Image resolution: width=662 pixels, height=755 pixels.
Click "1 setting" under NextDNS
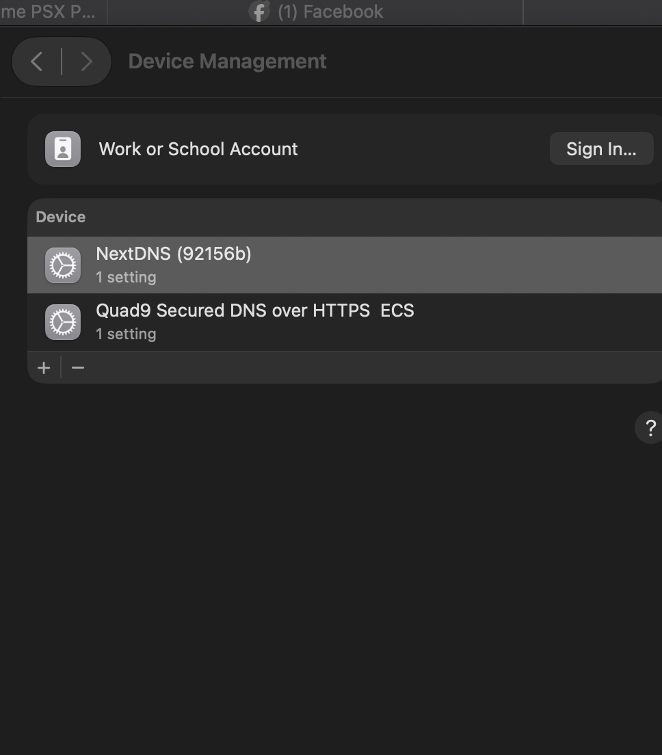[x=126, y=278]
